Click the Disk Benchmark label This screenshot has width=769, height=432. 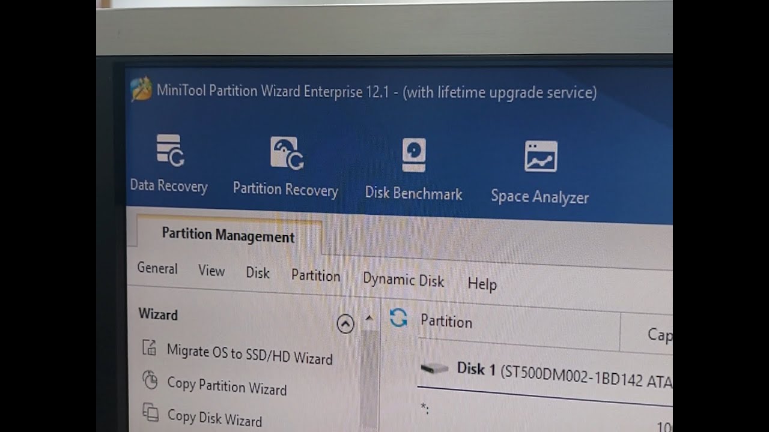click(414, 193)
